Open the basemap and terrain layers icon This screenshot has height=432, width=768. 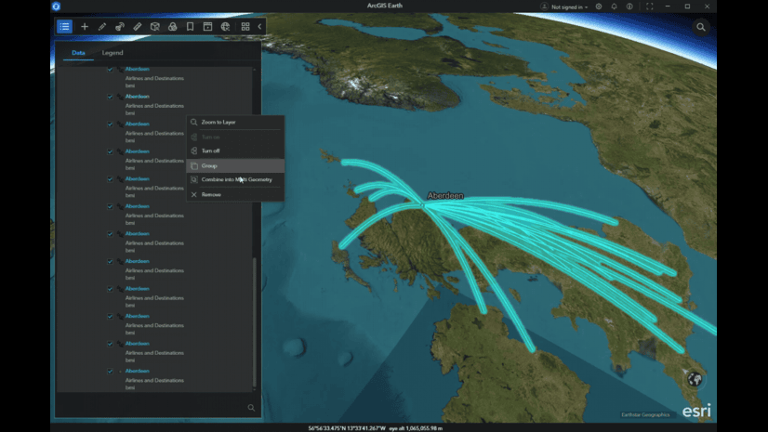click(x=172, y=26)
